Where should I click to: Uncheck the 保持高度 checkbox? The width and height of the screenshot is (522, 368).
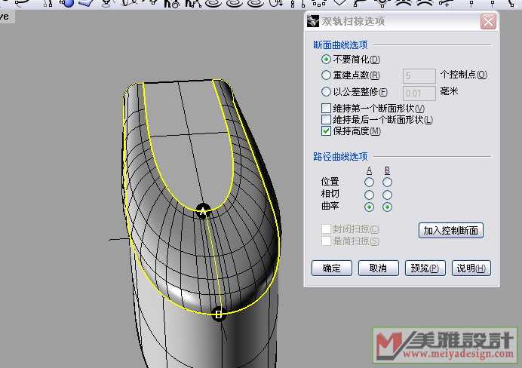point(326,131)
